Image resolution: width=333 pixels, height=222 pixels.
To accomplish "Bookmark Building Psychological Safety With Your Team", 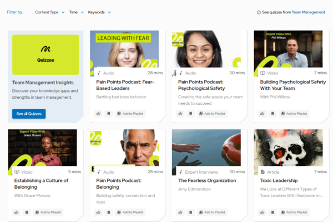I will point(273,113).
